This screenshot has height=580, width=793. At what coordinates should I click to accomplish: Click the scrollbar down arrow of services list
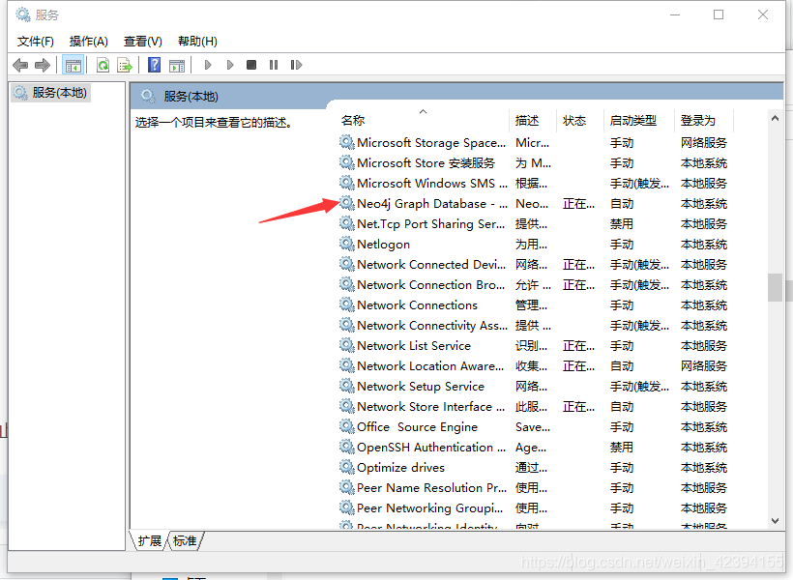(x=775, y=521)
